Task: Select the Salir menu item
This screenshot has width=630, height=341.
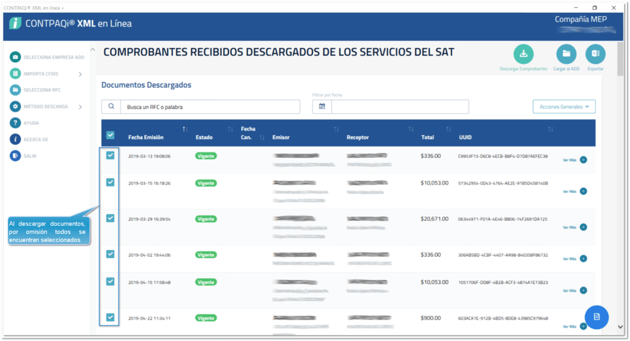Action: pos(29,156)
